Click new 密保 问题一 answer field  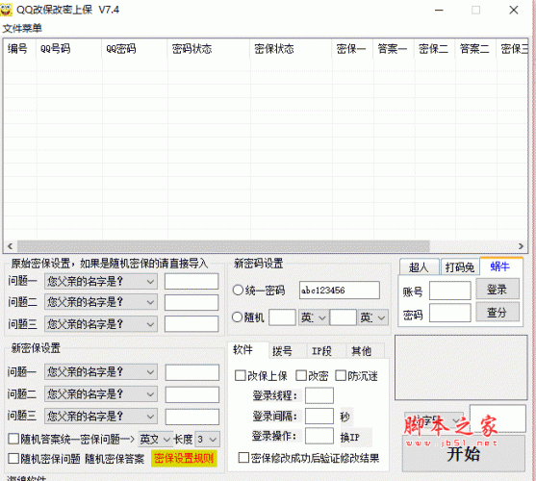coord(192,372)
